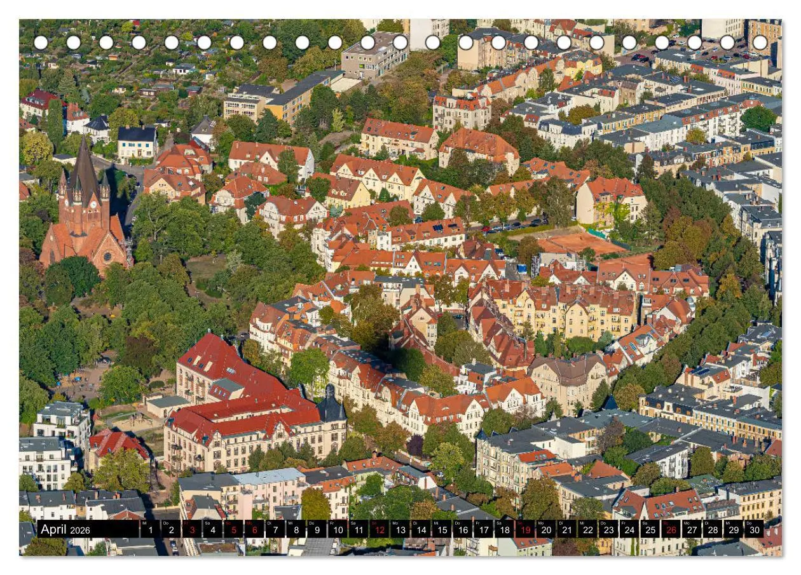
Task: Pick day 17 in the calendar strip
Action: [x=483, y=529]
